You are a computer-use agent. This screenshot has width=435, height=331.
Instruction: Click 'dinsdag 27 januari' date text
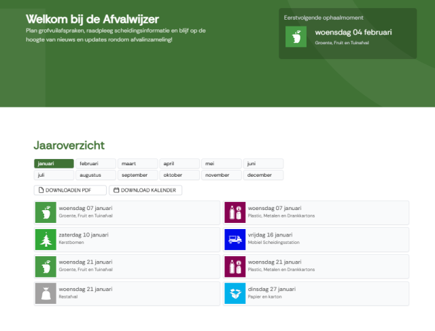[272, 289]
